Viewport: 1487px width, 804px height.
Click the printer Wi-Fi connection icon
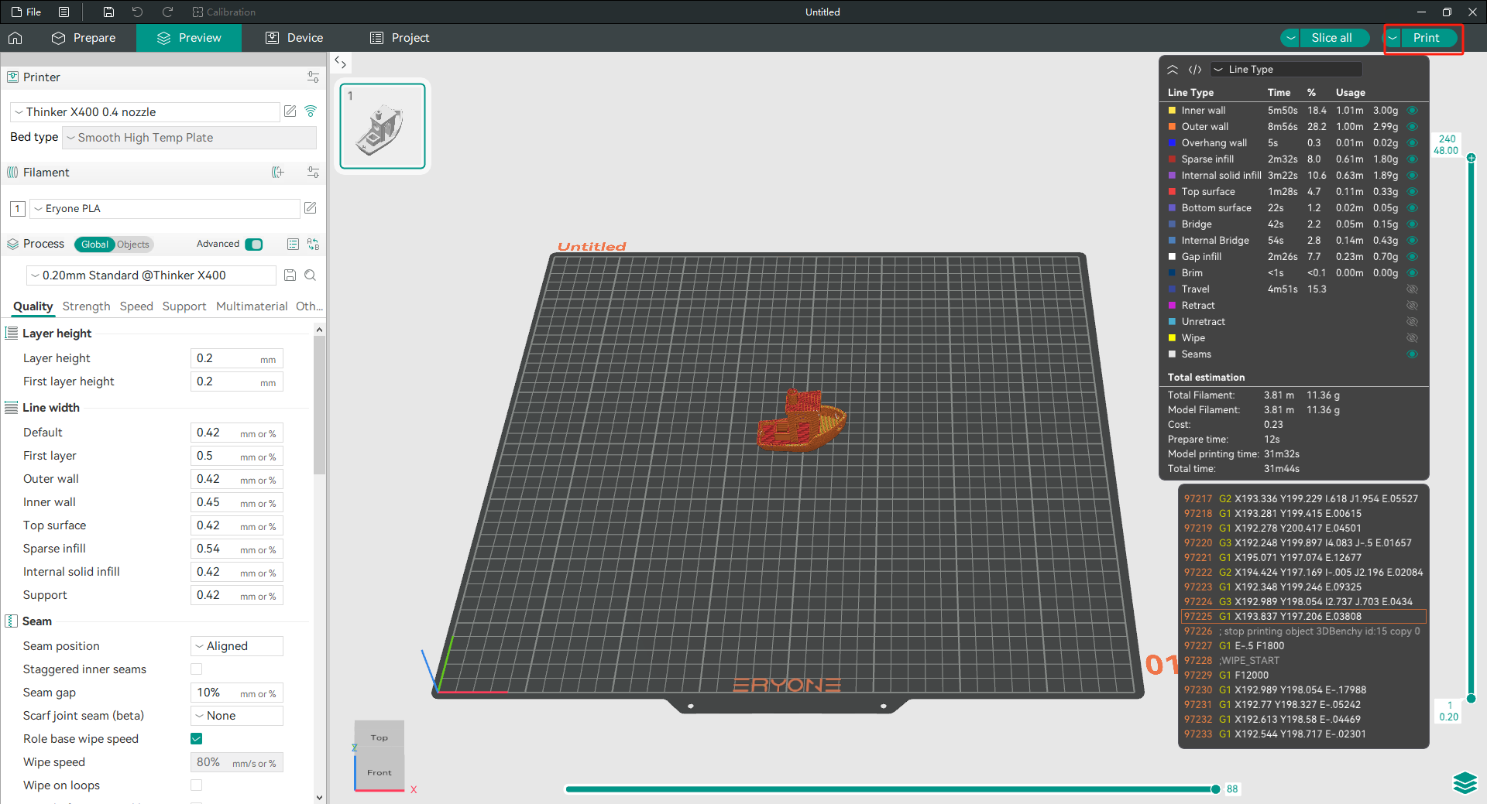(x=311, y=111)
